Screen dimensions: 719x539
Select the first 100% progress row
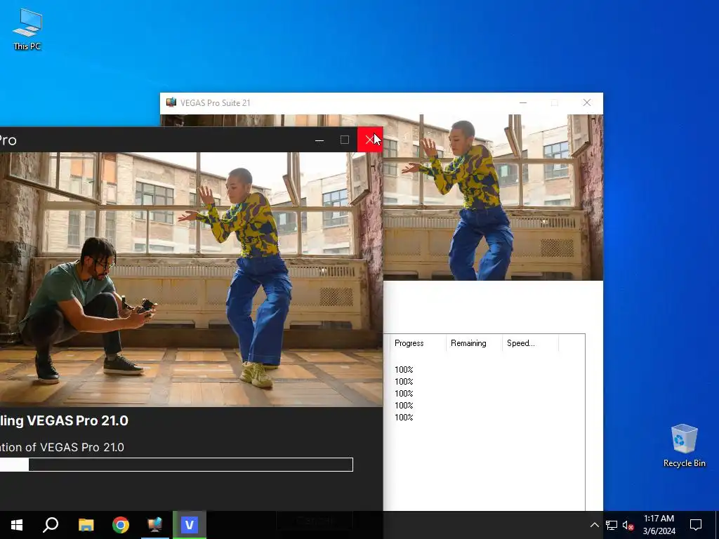[x=404, y=369]
